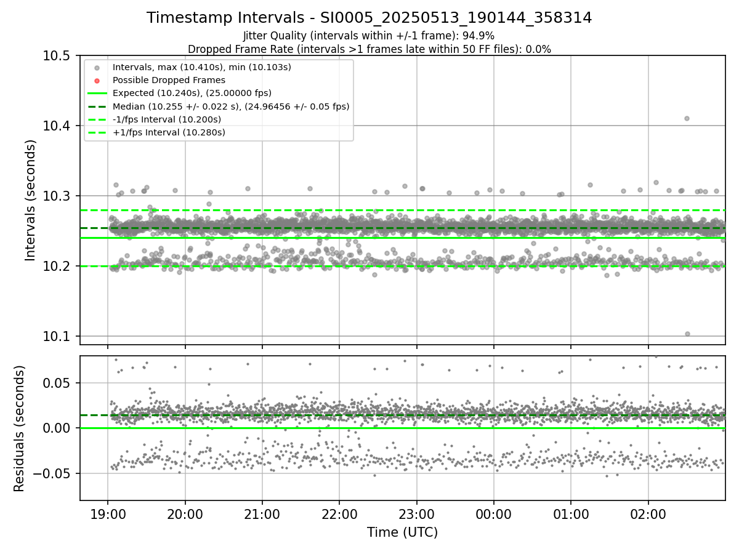This screenshot has height=554, width=739.
Task: Click the 'Intervals (seconds)' y-axis label
Action: point(31,200)
